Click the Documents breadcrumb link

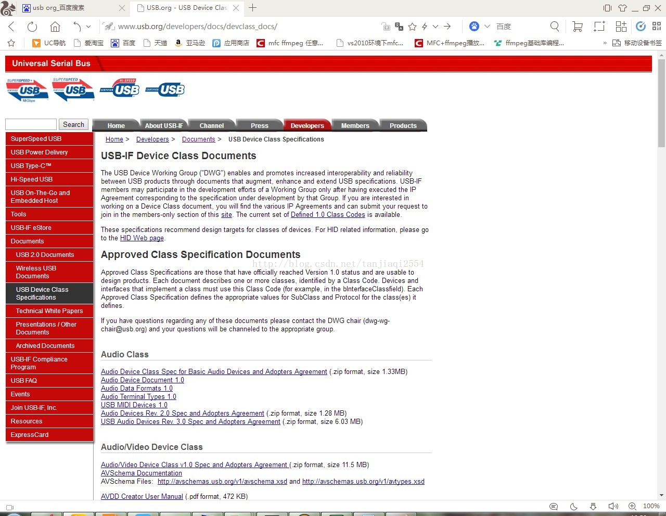click(198, 139)
